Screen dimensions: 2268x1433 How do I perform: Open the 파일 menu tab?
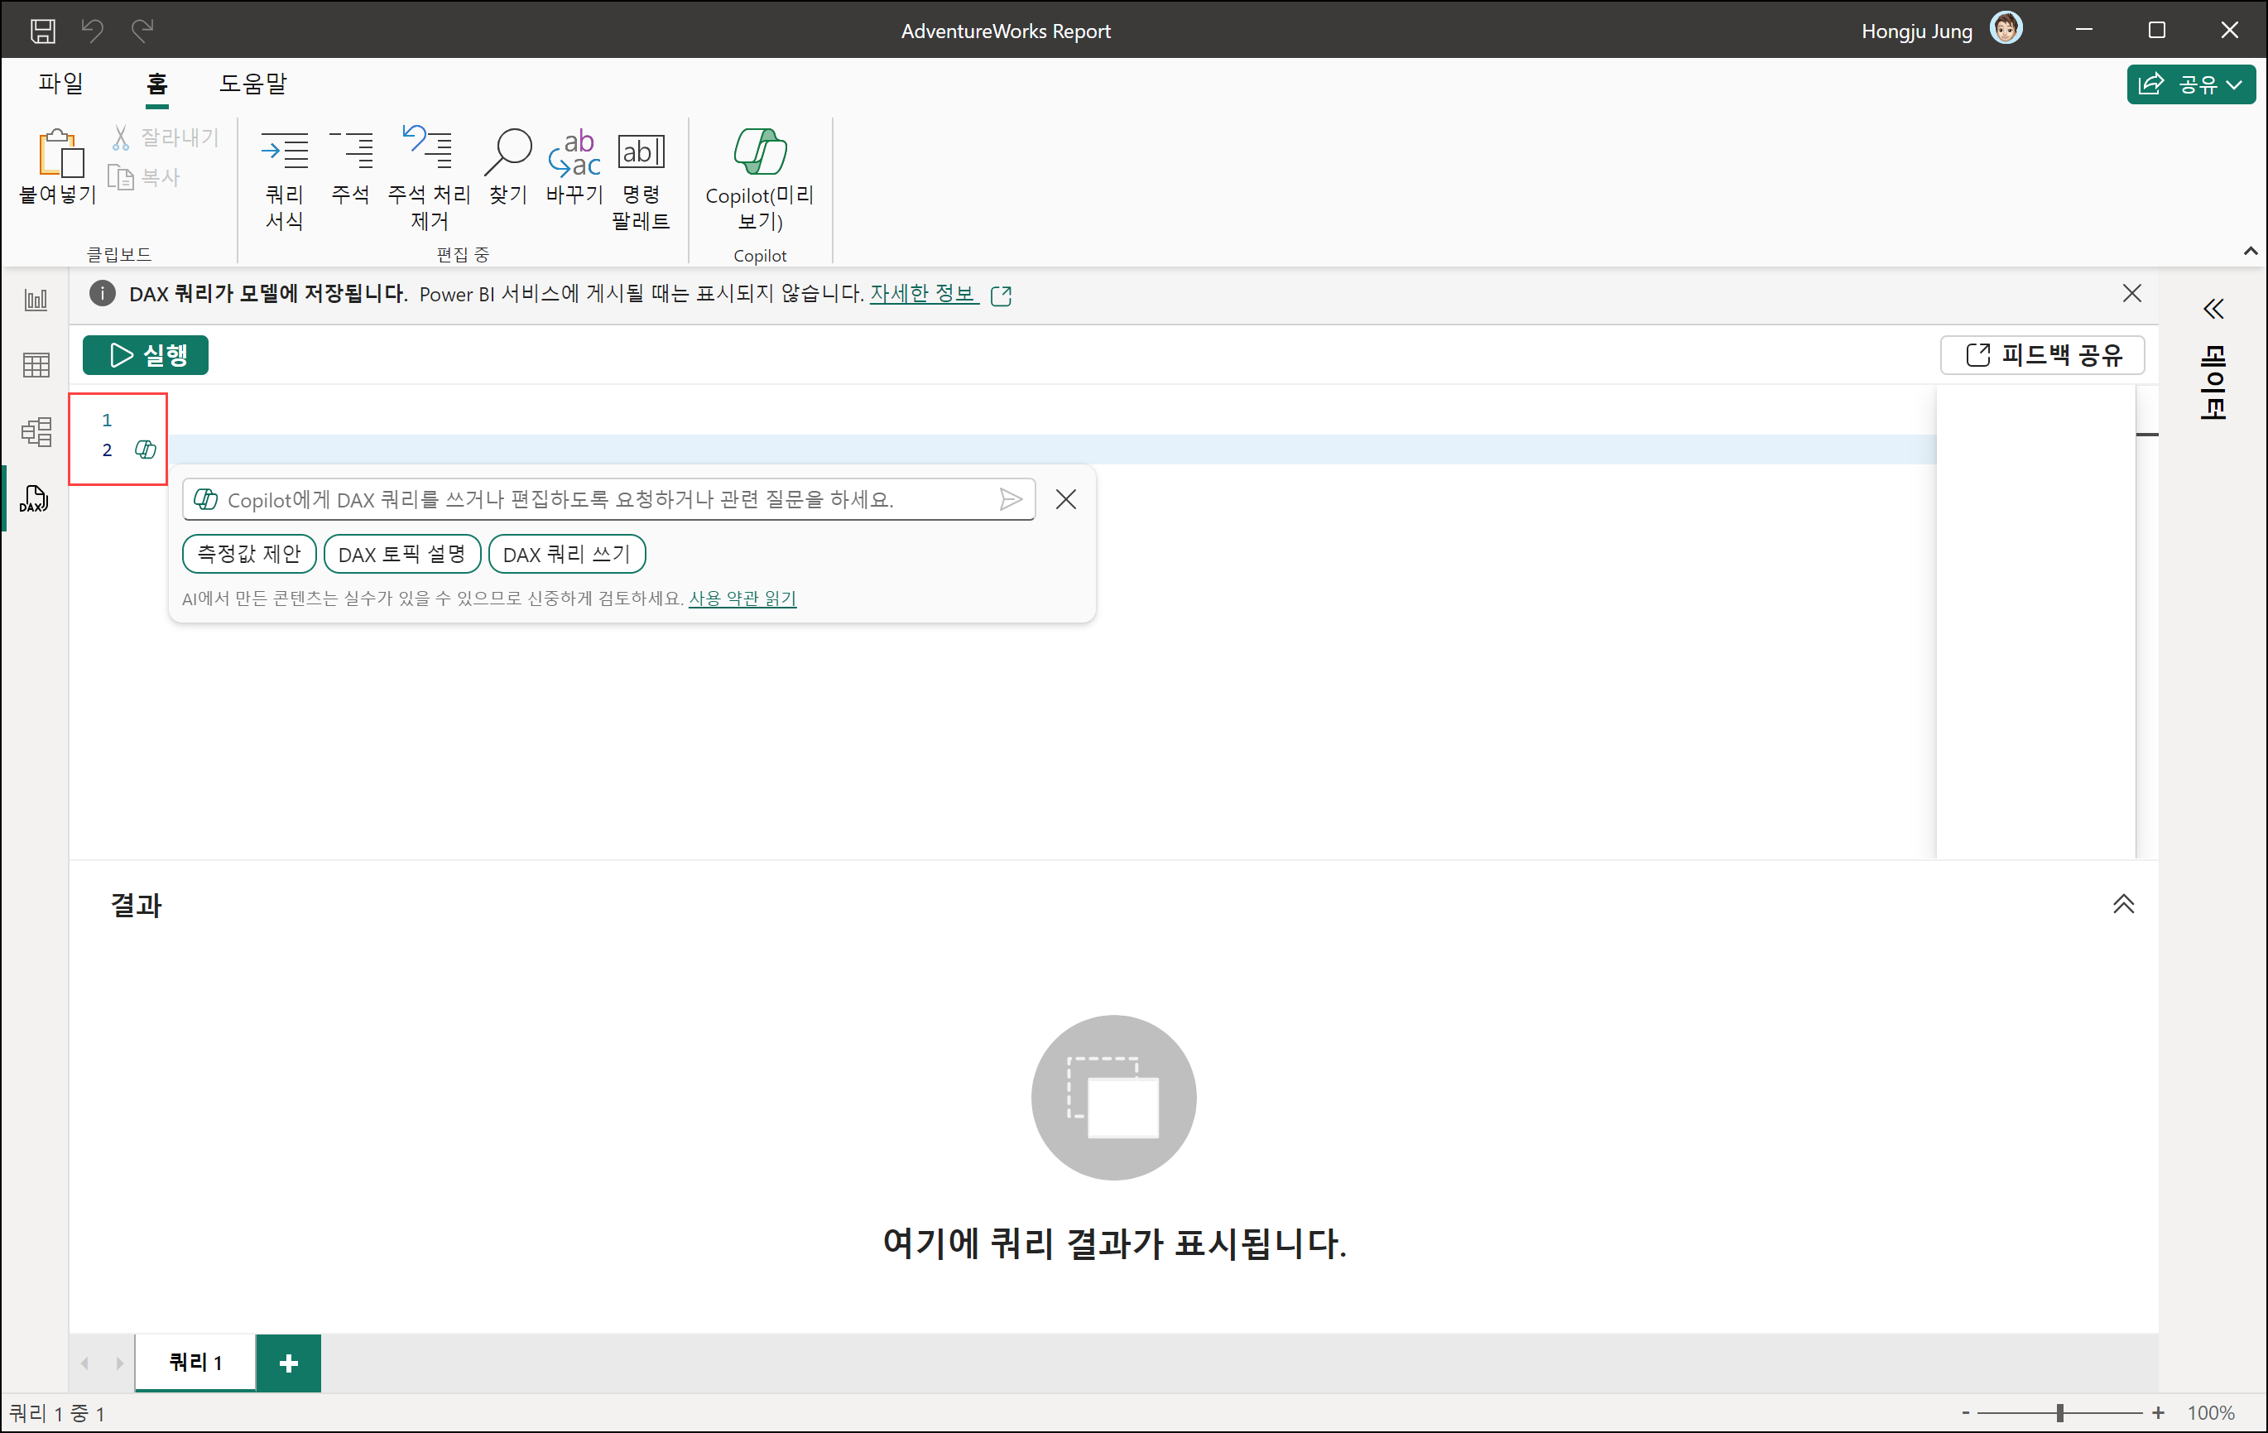61,84
